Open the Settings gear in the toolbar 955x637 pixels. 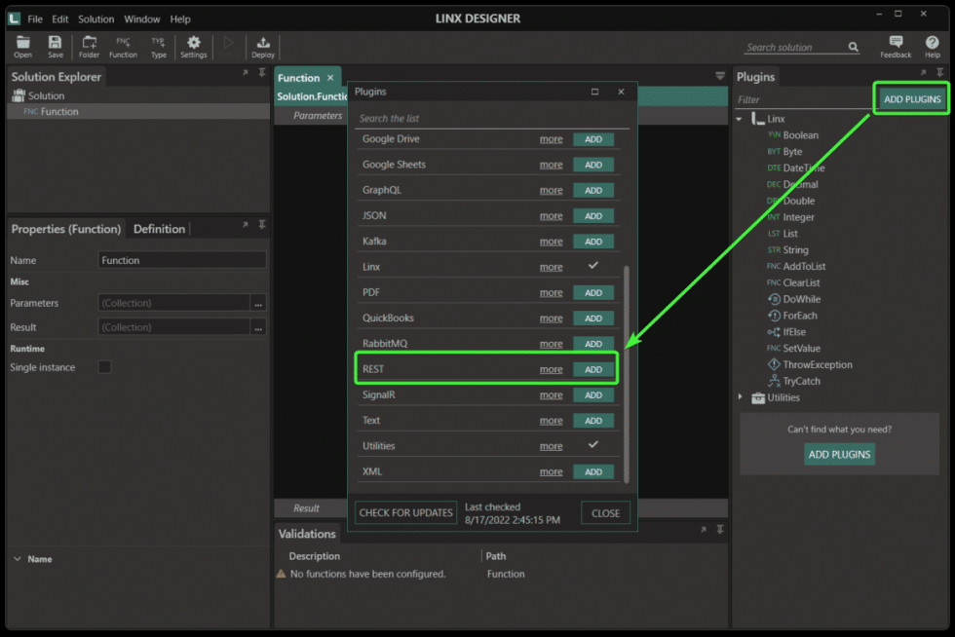[x=194, y=47]
